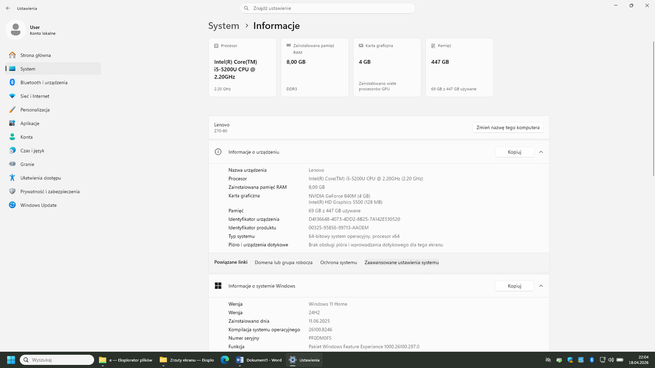Image resolution: width=655 pixels, height=368 pixels.
Task: Click Zmień nazwę tego komputera button
Action: pos(508,128)
